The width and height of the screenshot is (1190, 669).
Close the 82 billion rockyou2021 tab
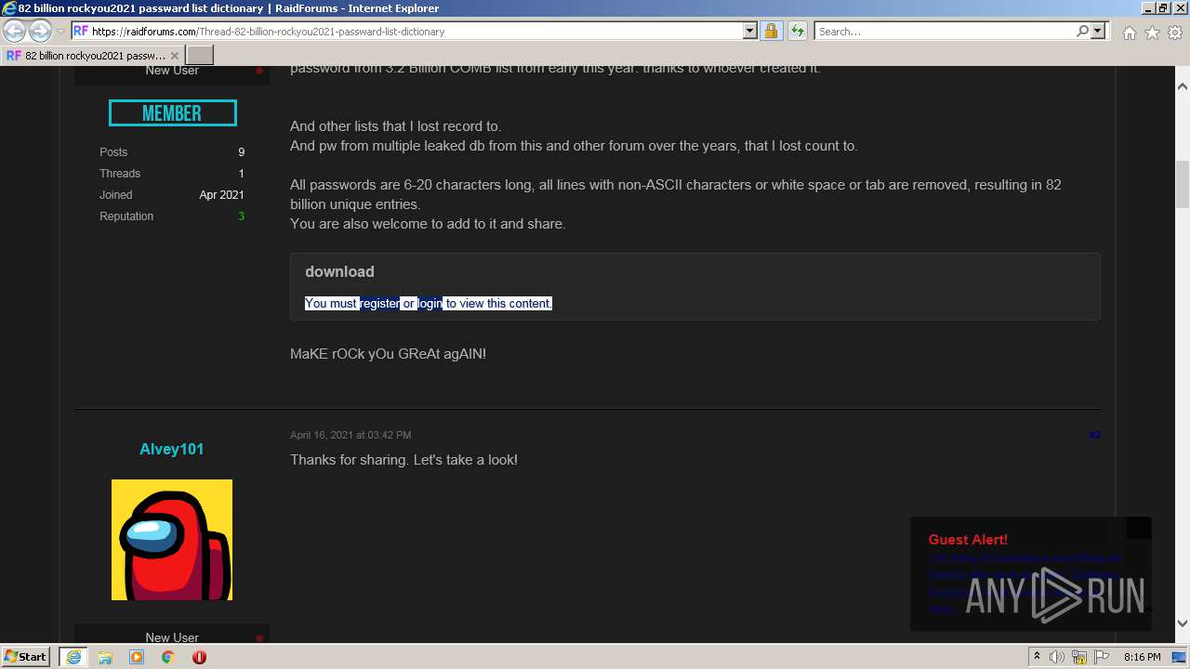click(174, 56)
